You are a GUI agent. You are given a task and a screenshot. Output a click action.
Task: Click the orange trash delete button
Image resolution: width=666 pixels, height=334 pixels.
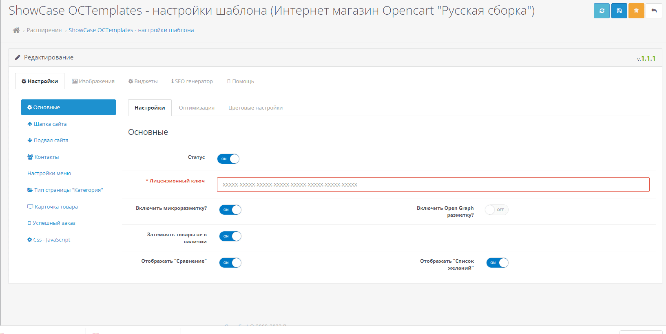click(x=636, y=11)
